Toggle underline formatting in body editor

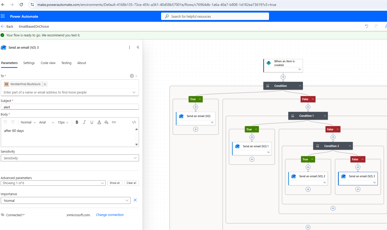(92, 122)
